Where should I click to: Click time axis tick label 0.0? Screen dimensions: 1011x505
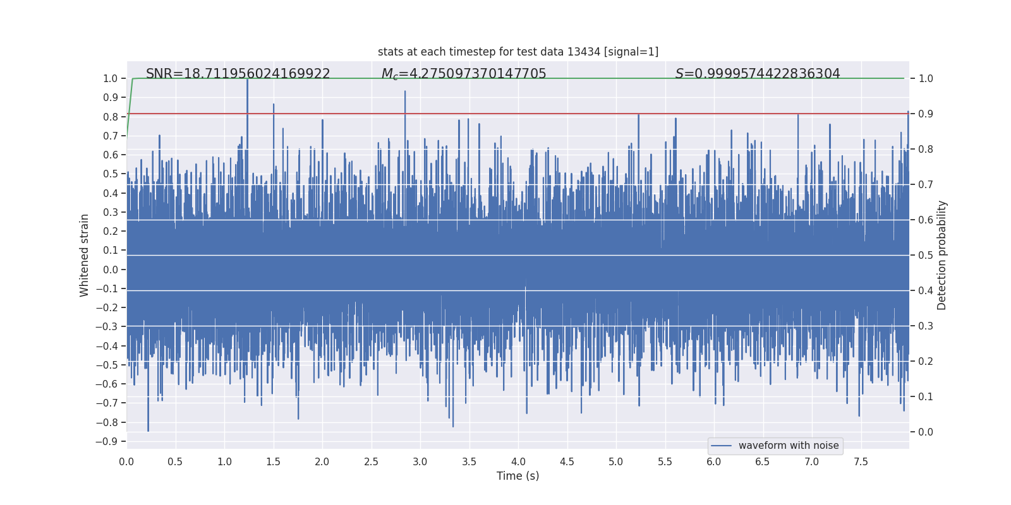tap(126, 461)
